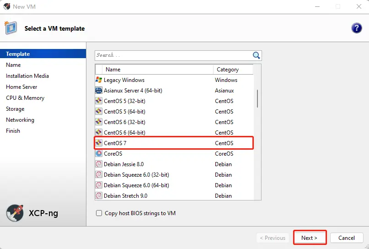Click the CentOS 7 template icon
The width and height of the screenshot is (369, 249).
click(x=99, y=143)
